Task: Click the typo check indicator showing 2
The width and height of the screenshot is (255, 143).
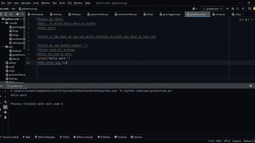Action: pyautogui.click(x=247, y=19)
